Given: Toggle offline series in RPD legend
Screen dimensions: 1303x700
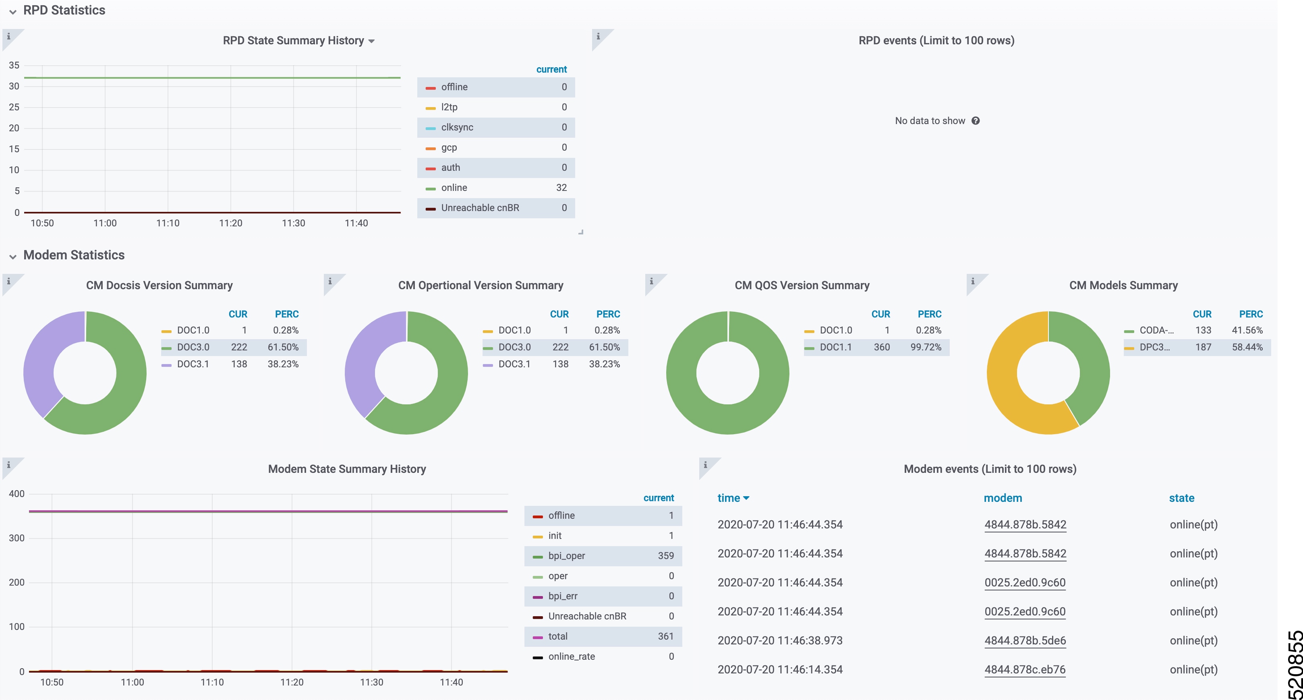Looking at the screenshot, I should (454, 87).
